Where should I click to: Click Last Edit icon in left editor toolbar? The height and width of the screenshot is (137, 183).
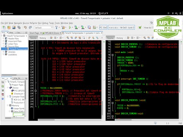51,38
